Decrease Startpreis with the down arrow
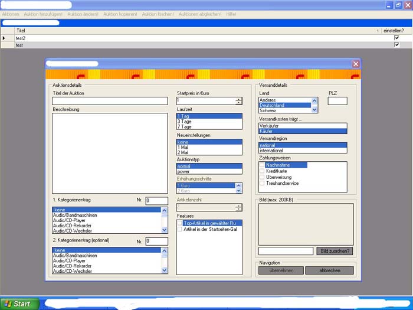This screenshot has height=310, width=413. pos(238,103)
